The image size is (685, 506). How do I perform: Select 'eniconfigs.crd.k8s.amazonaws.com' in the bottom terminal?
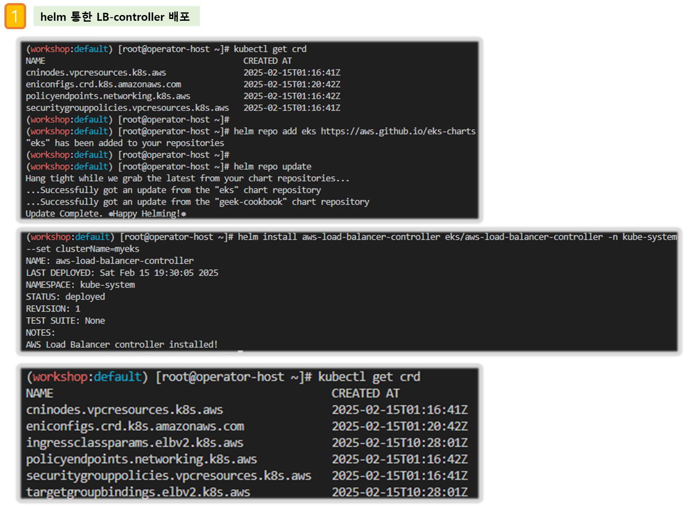click(135, 426)
